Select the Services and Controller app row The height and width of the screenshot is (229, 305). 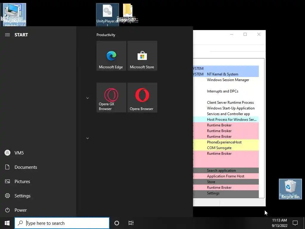click(x=226, y=114)
